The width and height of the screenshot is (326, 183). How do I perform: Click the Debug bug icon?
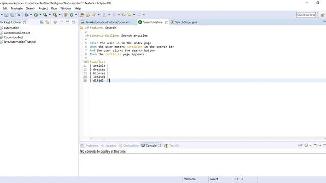[26, 15]
